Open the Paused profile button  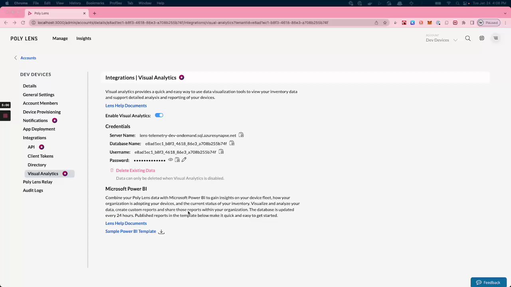click(x=488, y=23)
